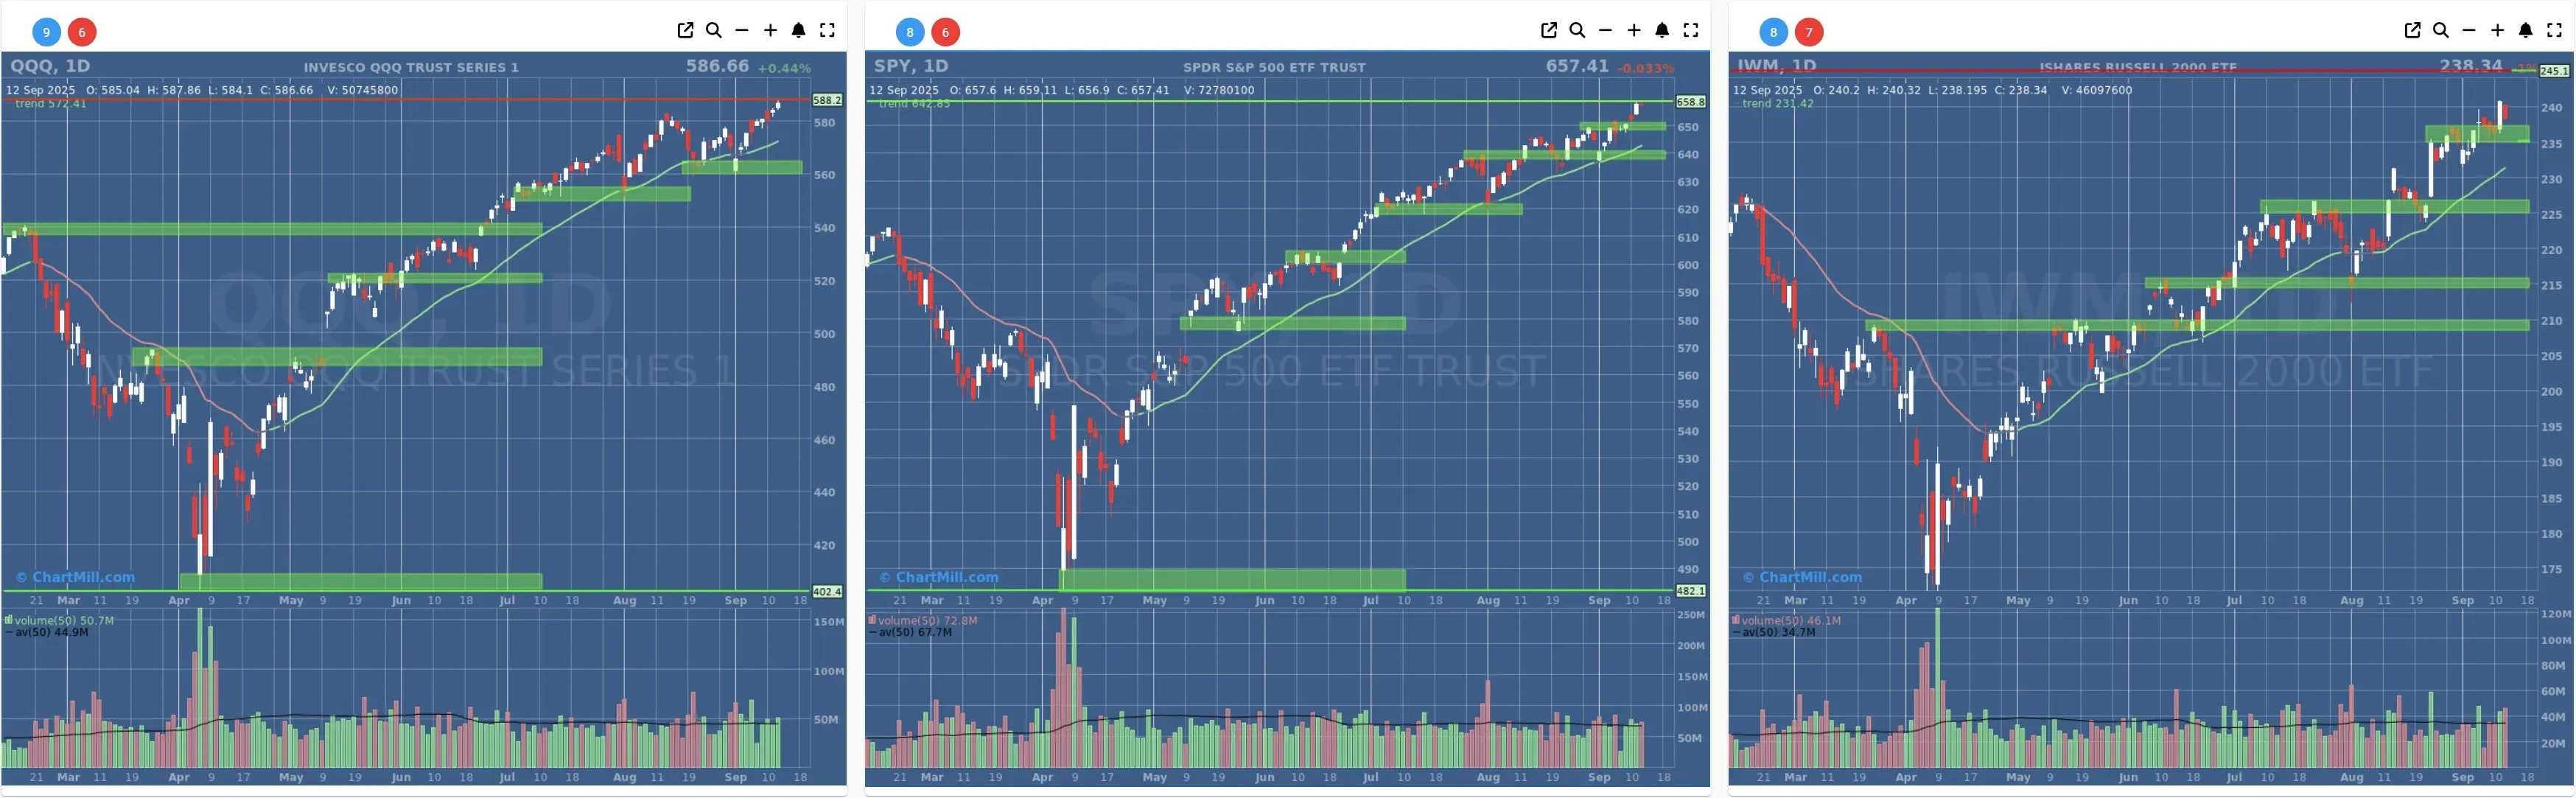Open QQQ chart in new window
The image size is (2576, 798).
point(685,31)
